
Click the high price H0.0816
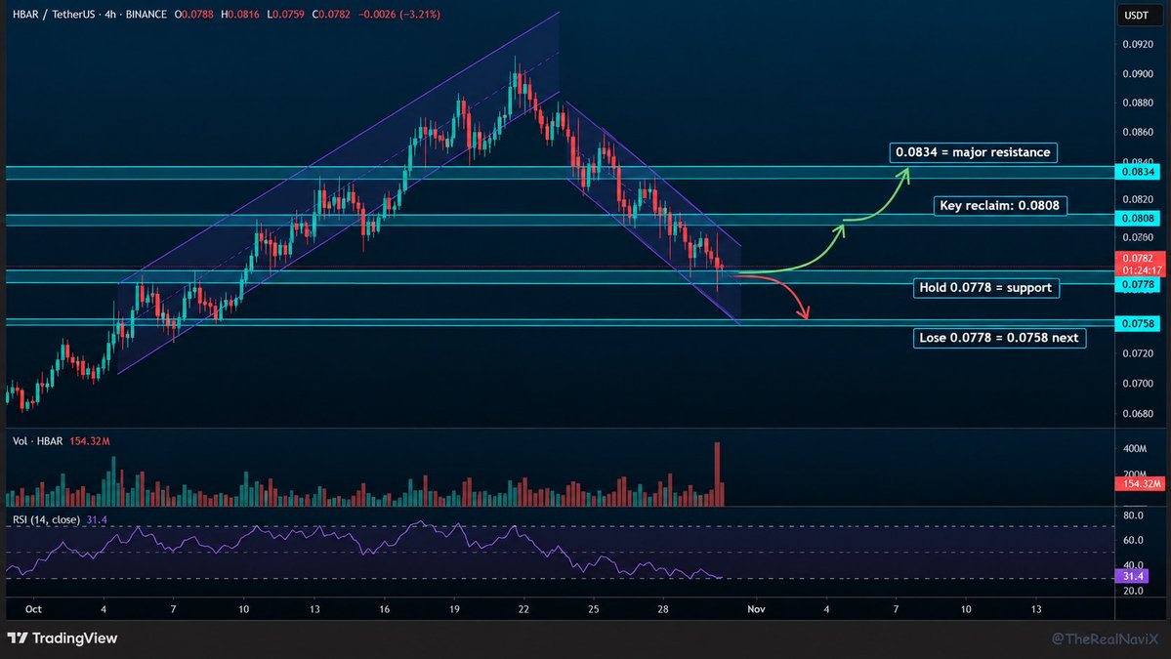click(x=240, y=15)
